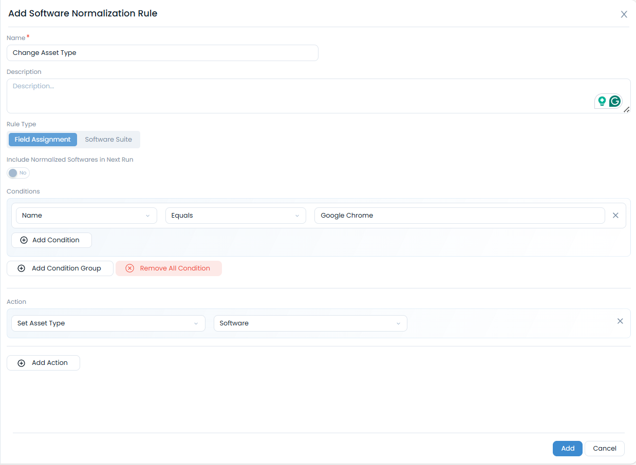
Task: Click the Description text area
Action: coord(298,96)
